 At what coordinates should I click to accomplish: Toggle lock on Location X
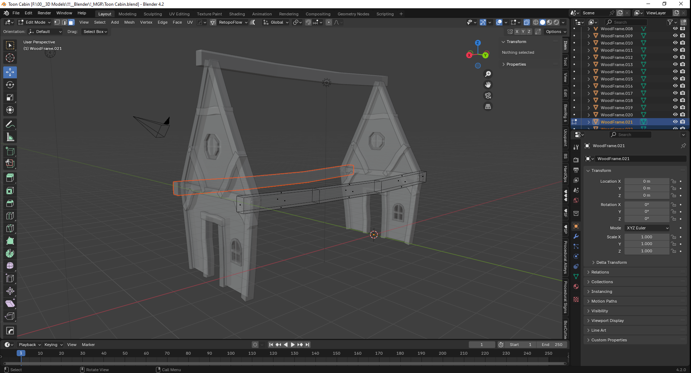click(674, 181)
